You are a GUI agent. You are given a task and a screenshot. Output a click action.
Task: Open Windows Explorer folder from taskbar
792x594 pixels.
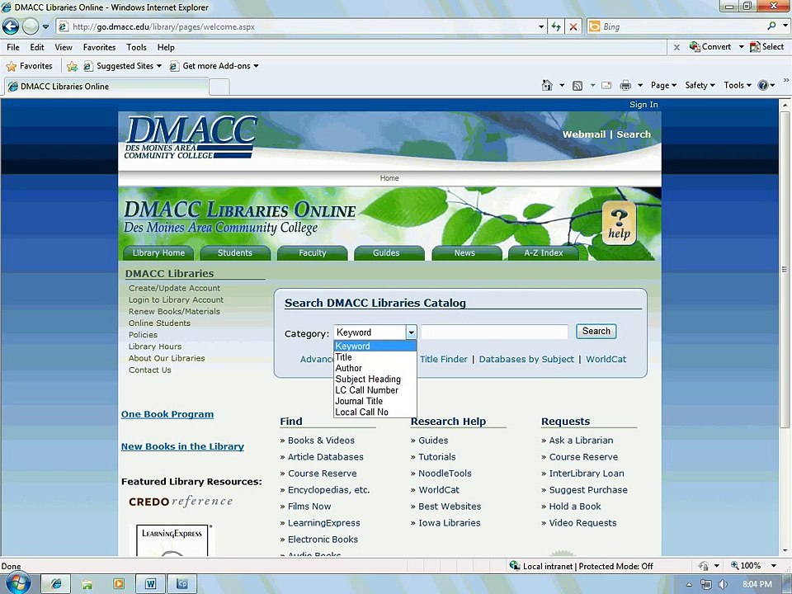(x=87, y=584)
